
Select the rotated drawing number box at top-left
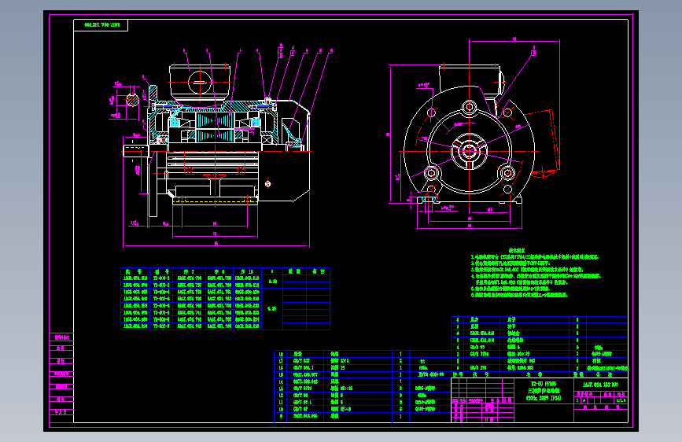[x=101, y=25]
